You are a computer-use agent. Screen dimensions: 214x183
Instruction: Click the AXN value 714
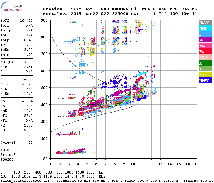click(x=163, y=14)
